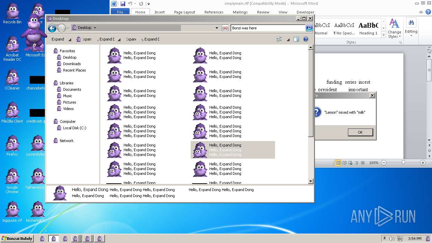This screenshot has height=243, width=432.
Task: Switch Word to Draft view
Action: (363, 163)
